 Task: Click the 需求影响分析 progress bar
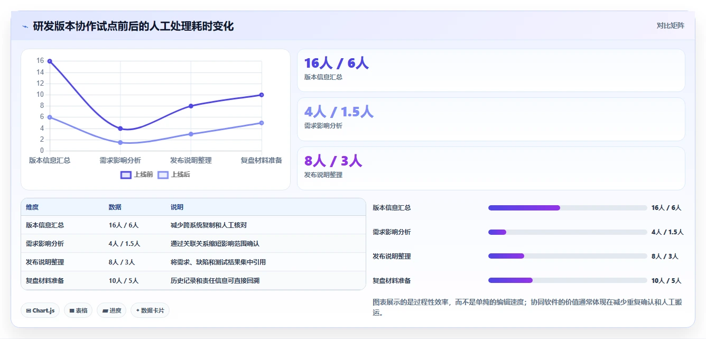(x=568, y=232)
